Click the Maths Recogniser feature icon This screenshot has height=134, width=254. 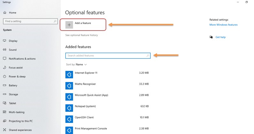click(x=69, y=86)
